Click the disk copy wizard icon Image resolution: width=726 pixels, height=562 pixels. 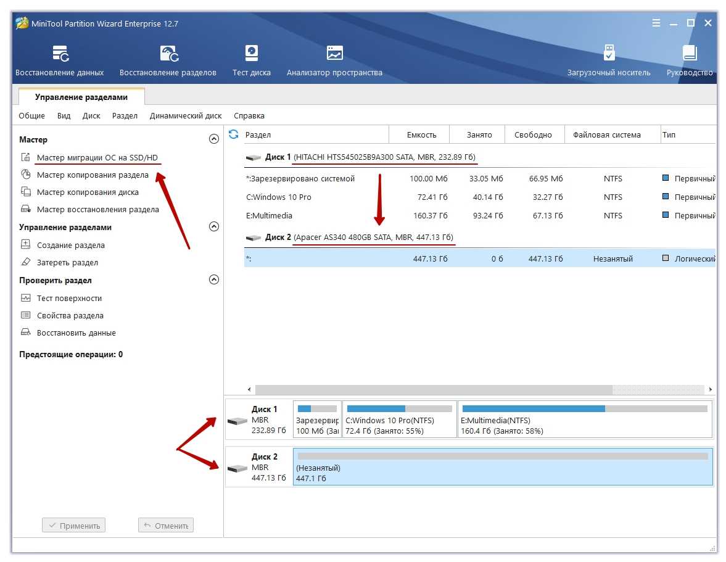point(26,192)
